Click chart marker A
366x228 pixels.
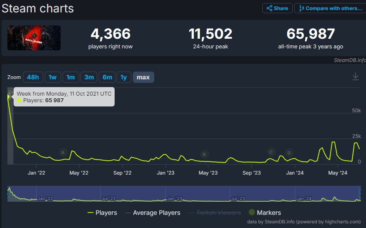pos(63,153)
